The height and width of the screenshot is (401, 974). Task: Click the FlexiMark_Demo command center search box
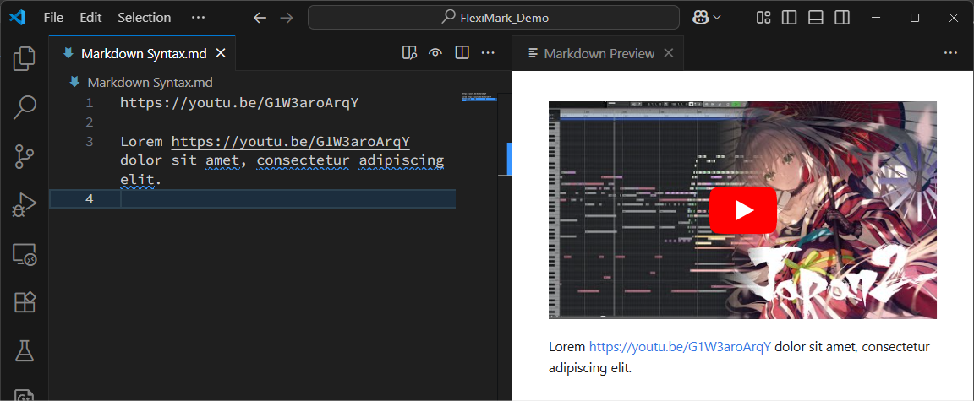pos(494,18)
